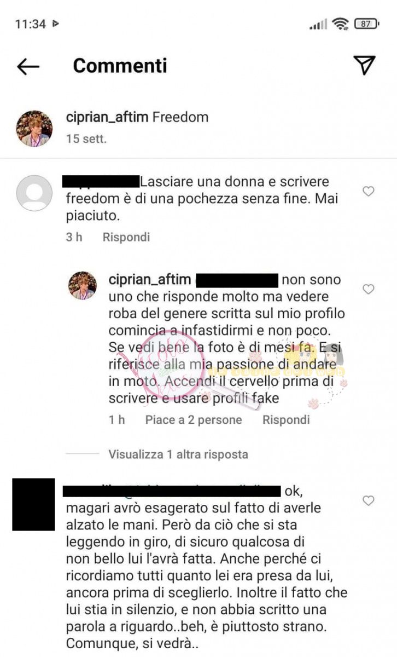The height and width of the screenshot is (657, 397).
Task: Open ciprian_aftim post author avatar
Action: click(34, 129)
